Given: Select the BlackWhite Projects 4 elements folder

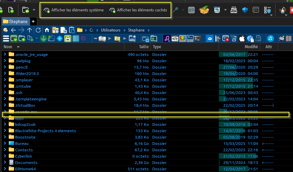Looking at the screenshot, I should 45,131.
